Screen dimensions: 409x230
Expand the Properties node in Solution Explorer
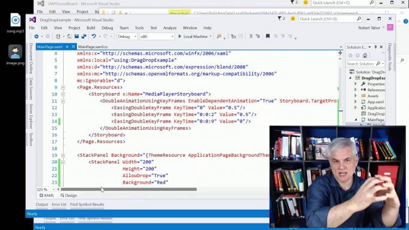(x=356, y=84)
